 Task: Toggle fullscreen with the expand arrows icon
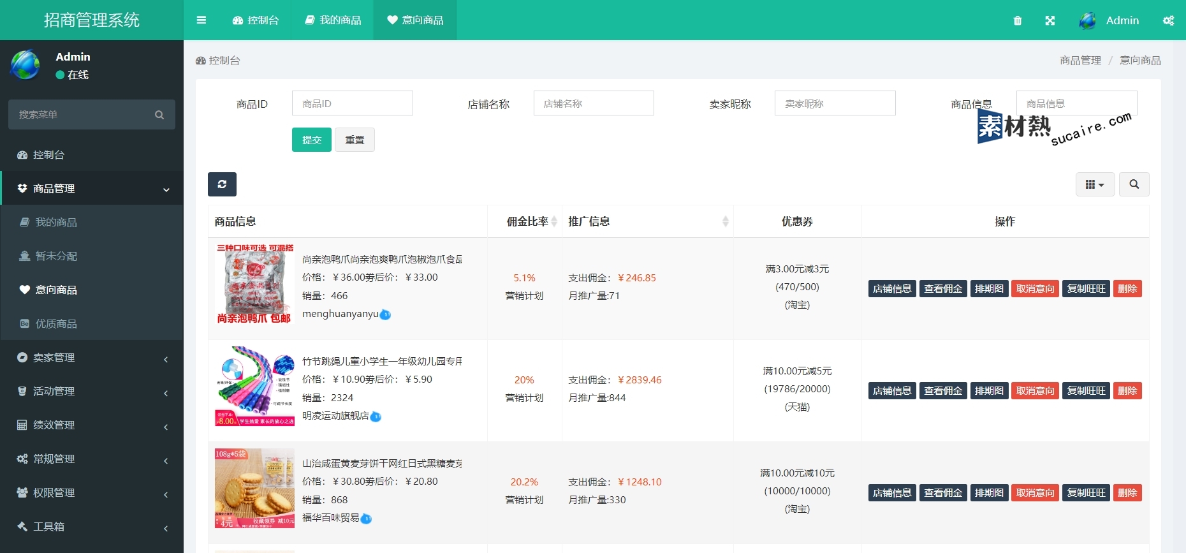click(x=1050, y=20)
